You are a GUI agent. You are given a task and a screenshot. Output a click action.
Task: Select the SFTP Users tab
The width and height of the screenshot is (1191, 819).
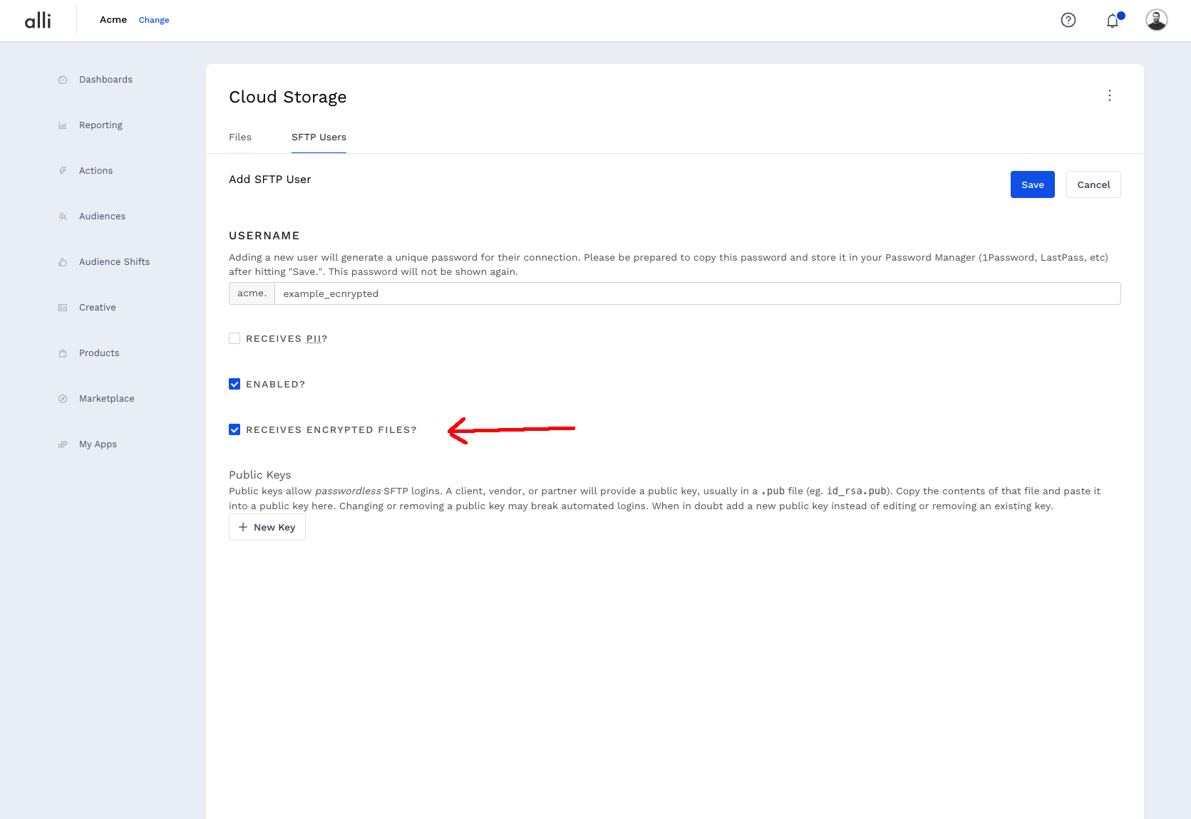(319, 137)
